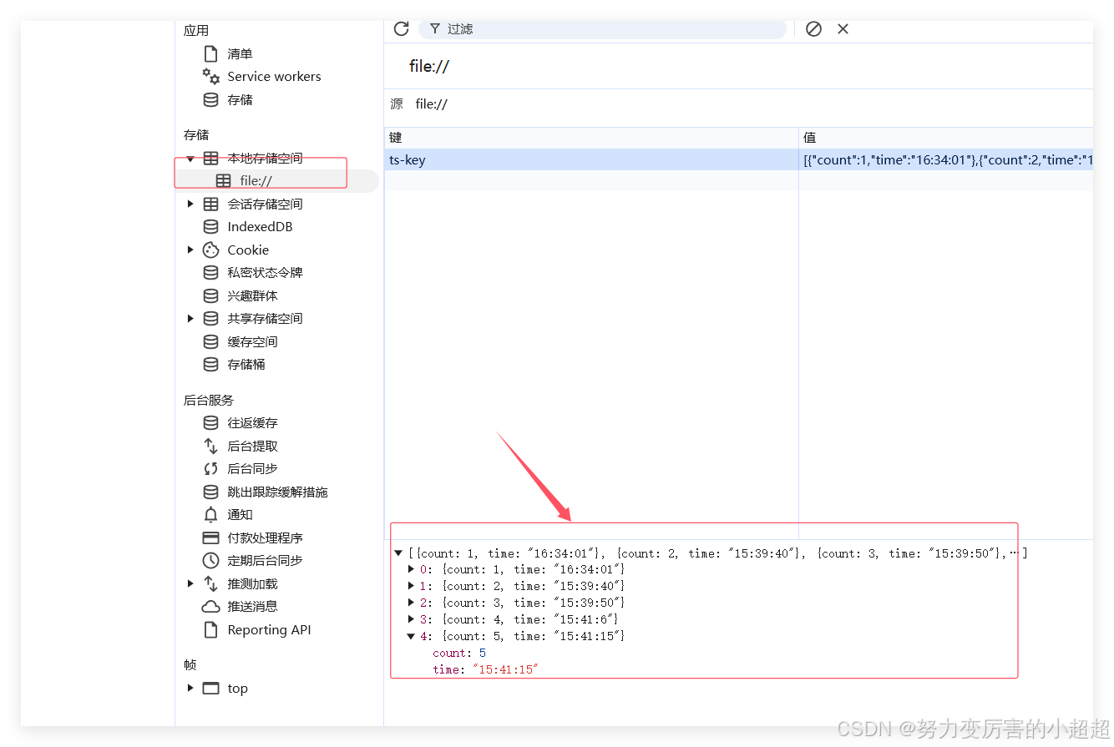This screenshot has width=1114, height=747.
Task: Click the card icon beside 付款处理程序
Action: 211,538
